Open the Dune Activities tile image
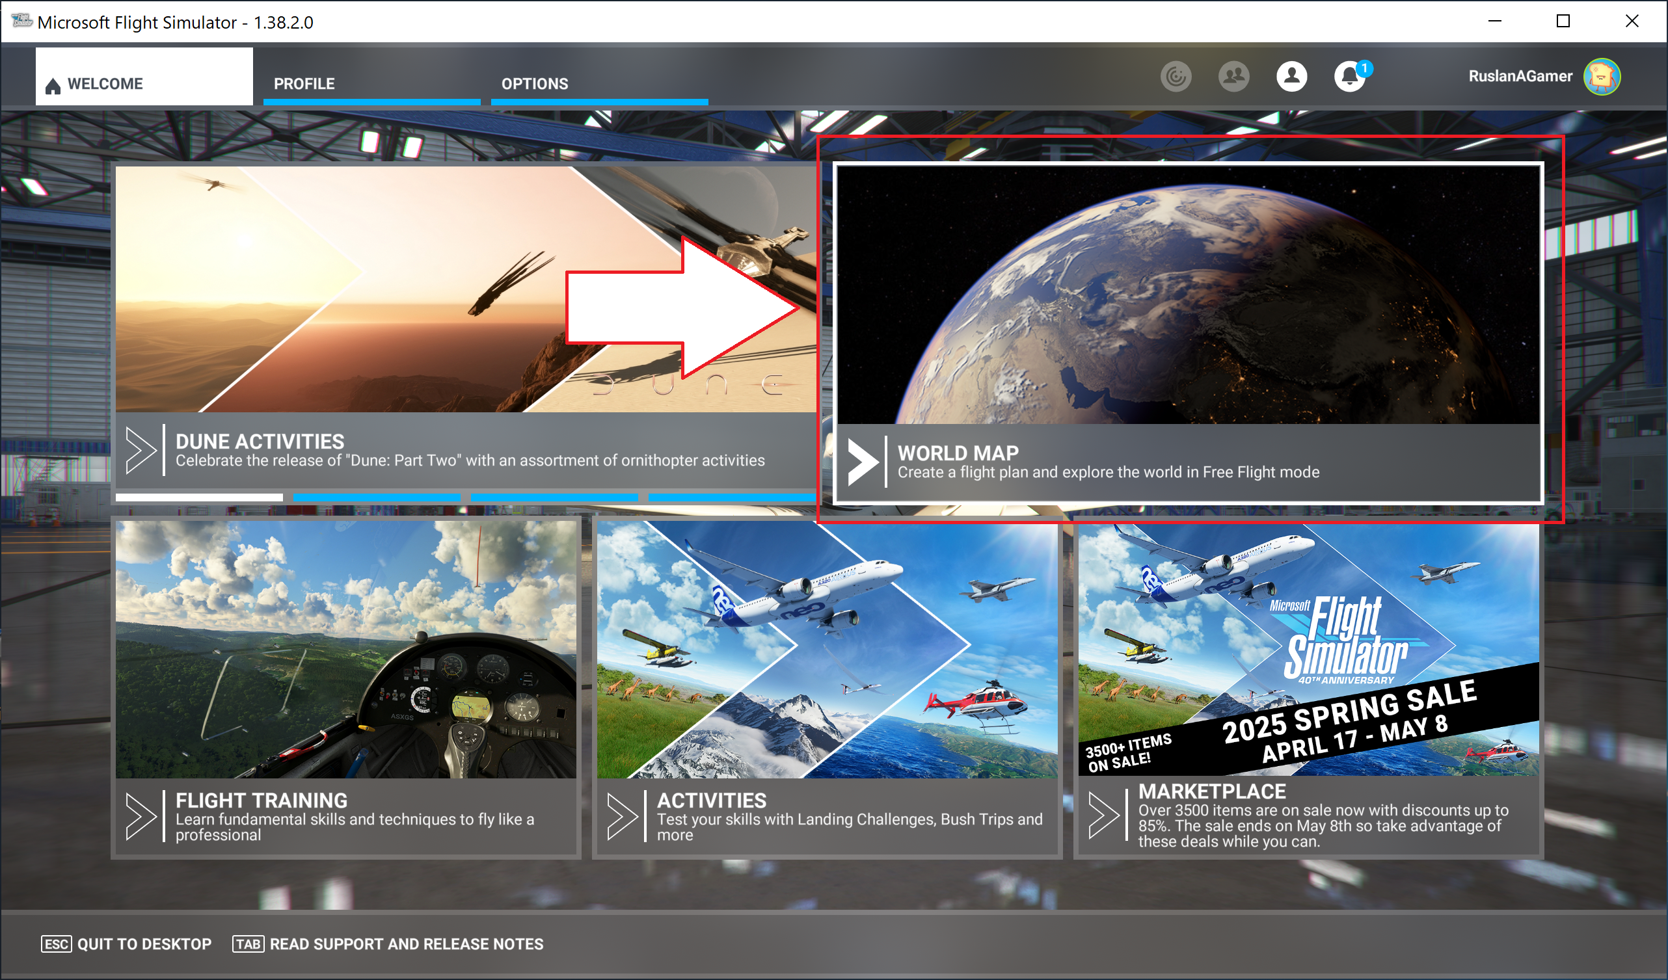Image resolution: width=1668 pixels, height=980 pixels. pyautogui.click(x=466, y=289)
